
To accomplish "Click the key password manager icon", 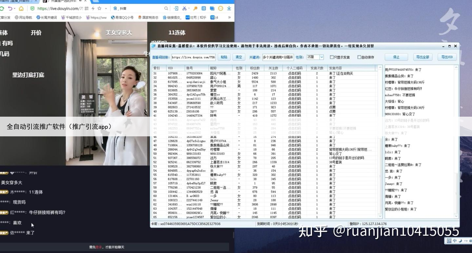I will point(195,9).
